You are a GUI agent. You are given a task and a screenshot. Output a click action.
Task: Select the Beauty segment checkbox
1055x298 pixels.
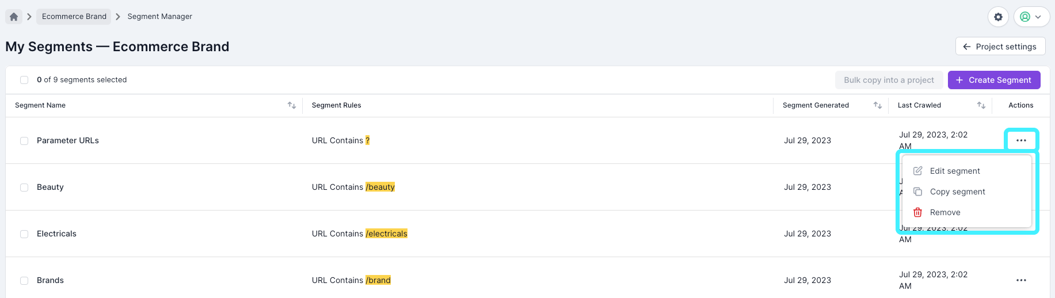pyautogui.click(x=24, y=188)
